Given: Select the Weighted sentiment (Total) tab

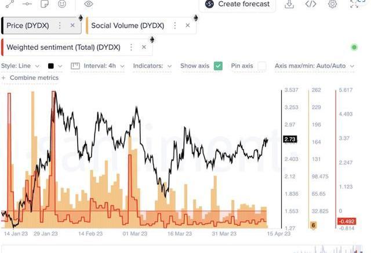Looking at the screenshot, I should tap(63, 47).
